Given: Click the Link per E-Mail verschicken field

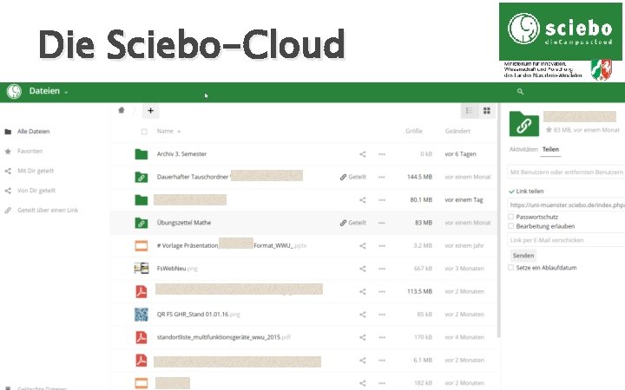Looking at the screenshot, I should click(x=566, y=240).
